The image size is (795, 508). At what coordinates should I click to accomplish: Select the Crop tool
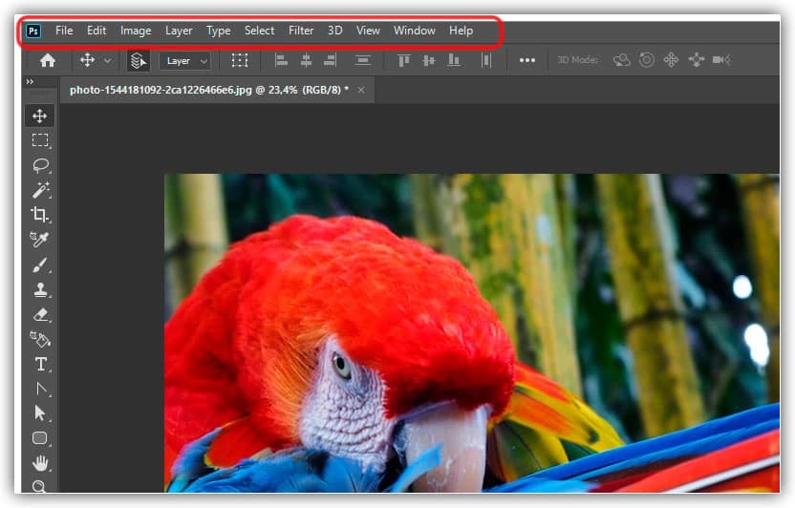point(40,215)
